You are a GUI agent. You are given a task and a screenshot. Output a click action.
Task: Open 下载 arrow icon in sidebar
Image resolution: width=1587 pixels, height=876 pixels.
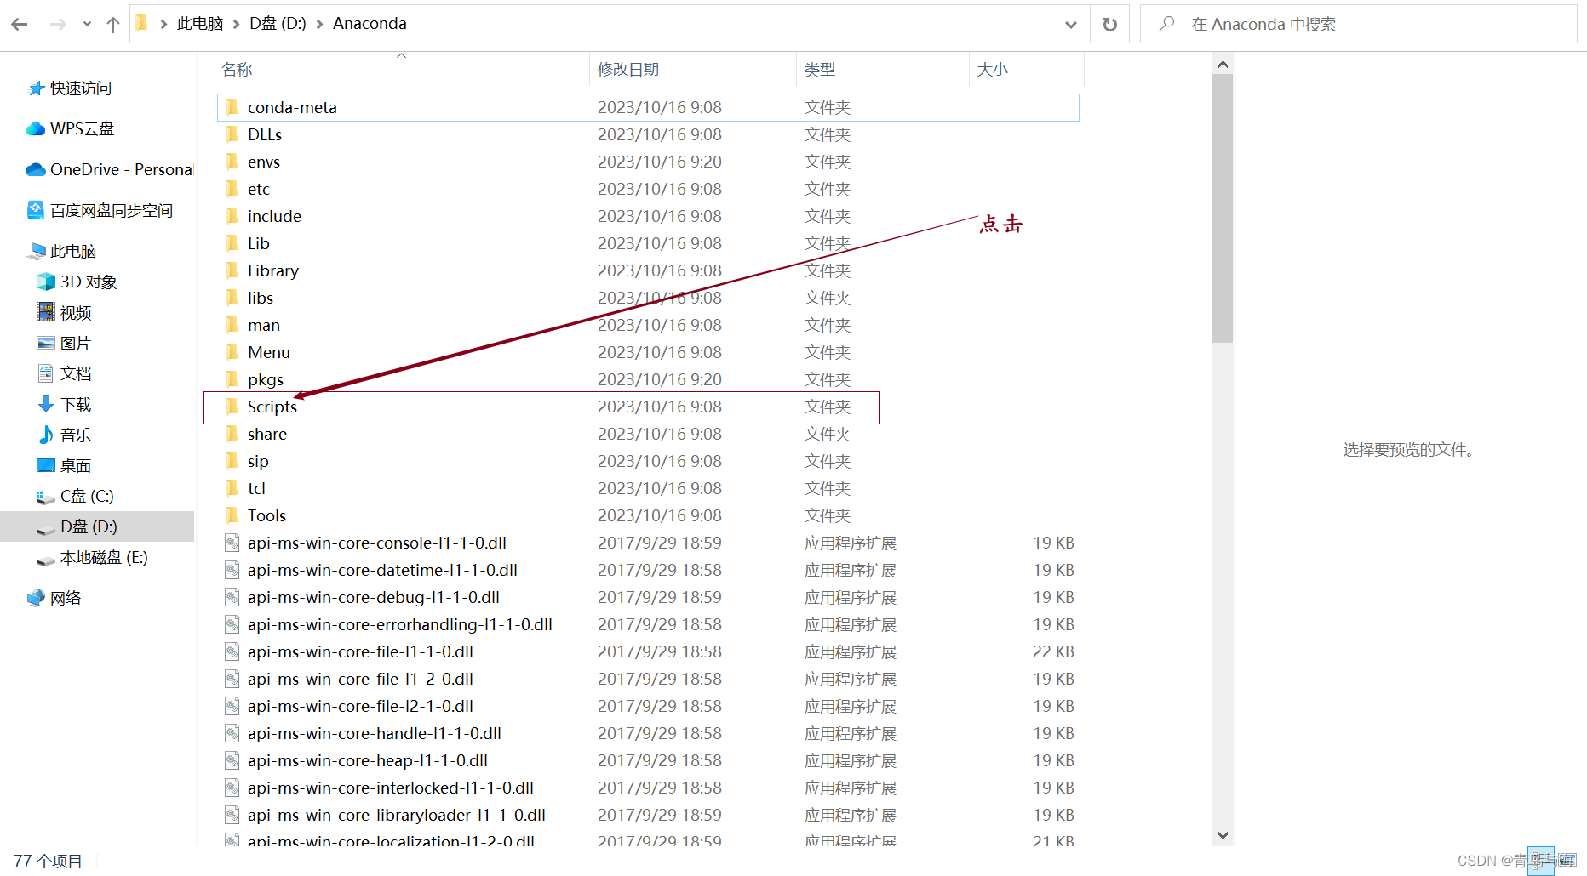coord(46,404)
